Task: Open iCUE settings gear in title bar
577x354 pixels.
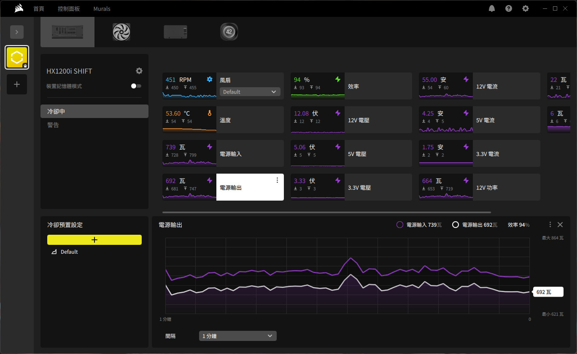Action: pos(525,8)
